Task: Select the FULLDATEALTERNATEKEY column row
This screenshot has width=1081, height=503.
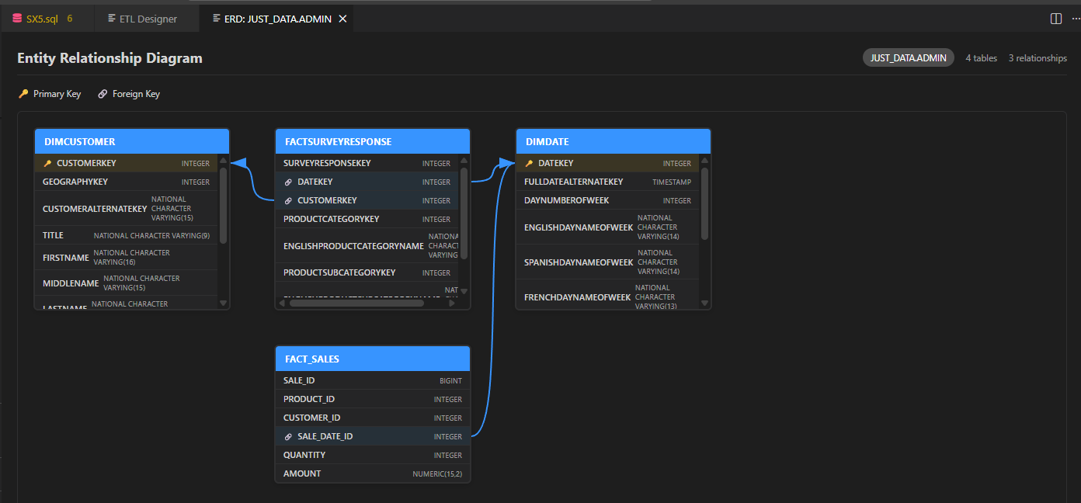Action: coord(608,182)
